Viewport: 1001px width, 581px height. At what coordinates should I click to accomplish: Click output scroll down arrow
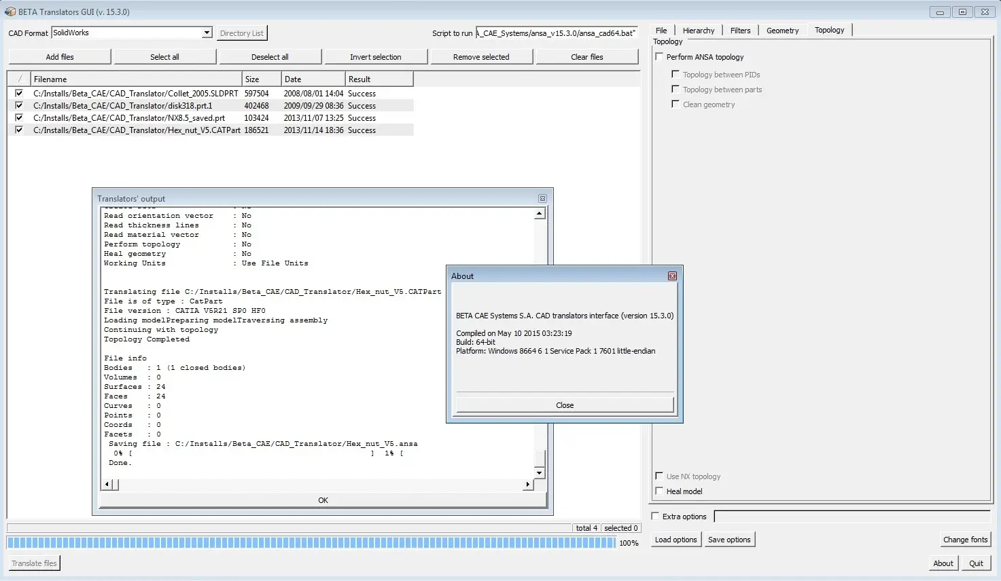[540, 473]
